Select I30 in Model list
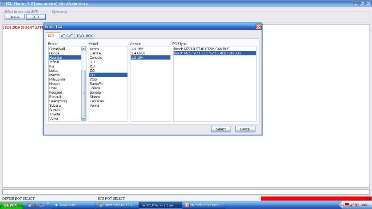Image resolution: width=372 pixels, height=209 pixels. click(108, 75)
